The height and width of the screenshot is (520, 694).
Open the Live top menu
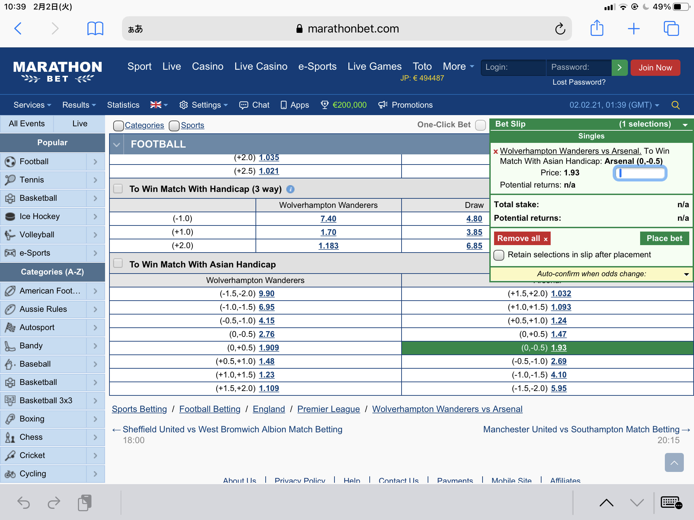[x=171, y=66]
